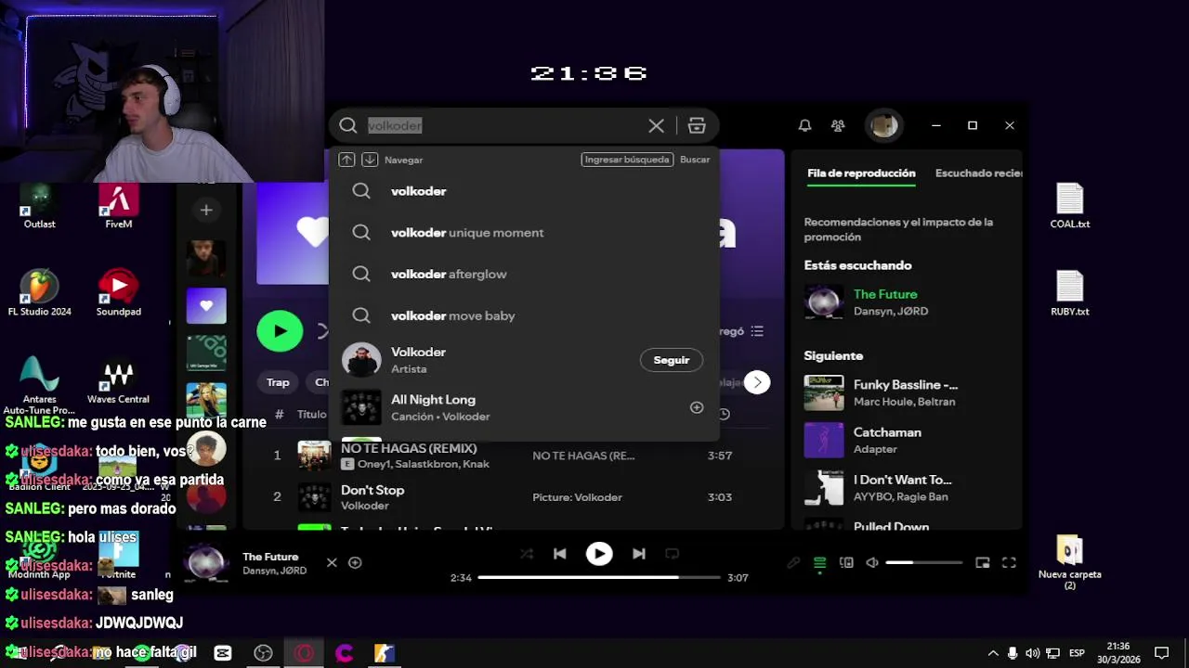Select the 'volkoder afterglow' suggestion
Viewport: 1189px width, 668px height.
tap(524, 275)
